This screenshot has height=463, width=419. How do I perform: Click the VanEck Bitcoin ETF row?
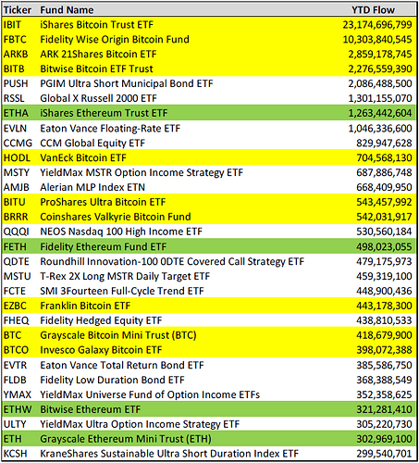click(x=209, y=157)
